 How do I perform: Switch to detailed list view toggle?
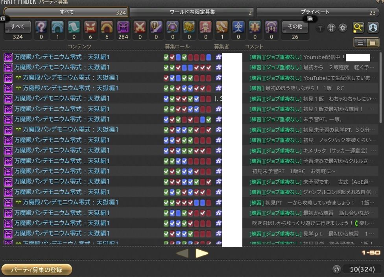[x=373, y=43]
